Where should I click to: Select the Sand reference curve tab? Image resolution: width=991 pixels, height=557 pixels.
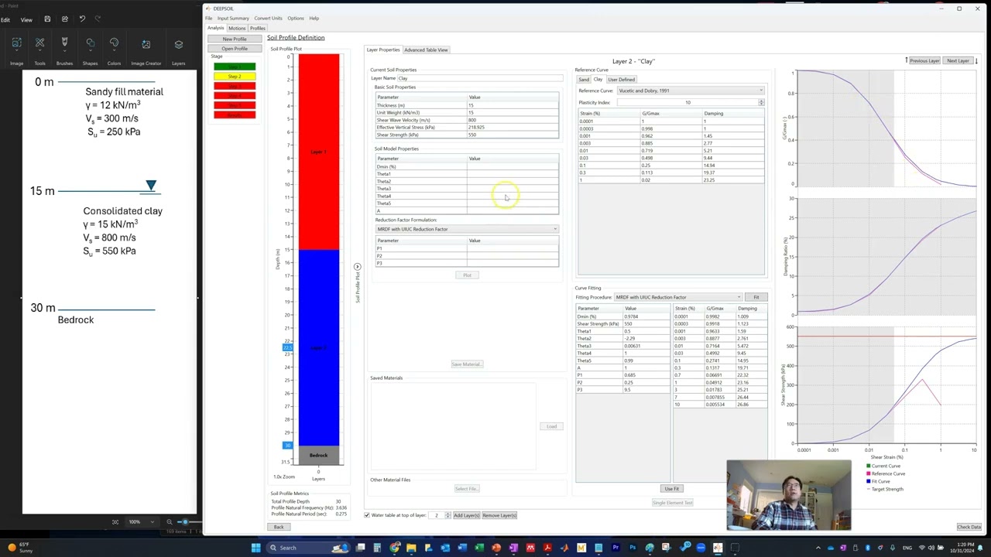click(584, 80)
